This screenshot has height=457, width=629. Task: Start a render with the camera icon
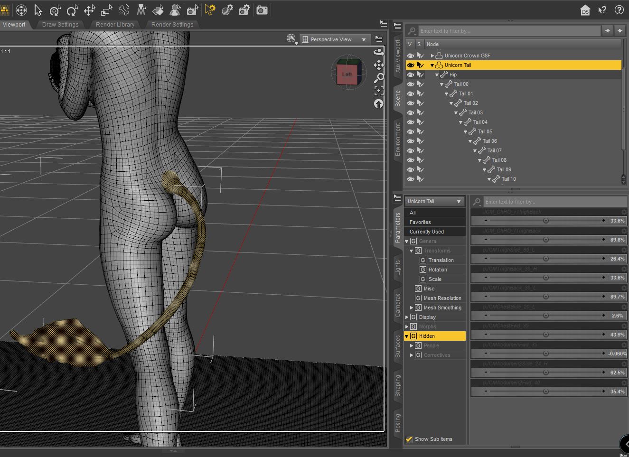click(262, 10)
